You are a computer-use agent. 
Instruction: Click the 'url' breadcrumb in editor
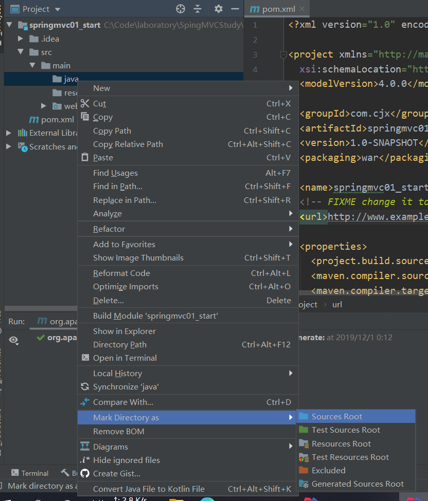337,305
